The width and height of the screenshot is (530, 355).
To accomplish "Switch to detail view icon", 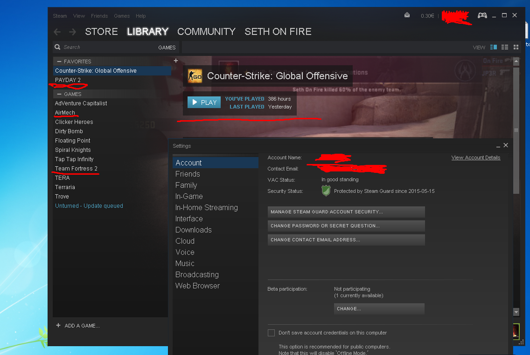I will tap(494, 47).
